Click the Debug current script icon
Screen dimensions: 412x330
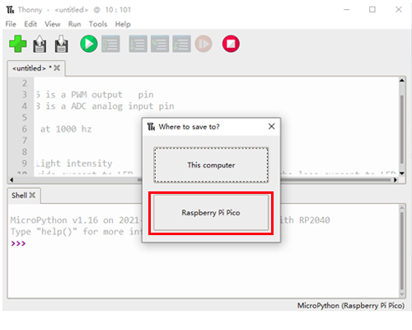[x=110, y=44]
